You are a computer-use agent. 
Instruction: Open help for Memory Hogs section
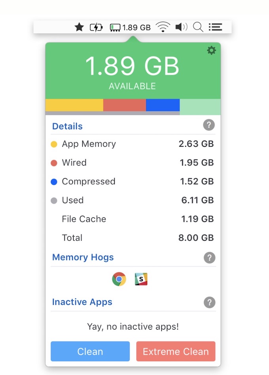[x=209, y=258]
